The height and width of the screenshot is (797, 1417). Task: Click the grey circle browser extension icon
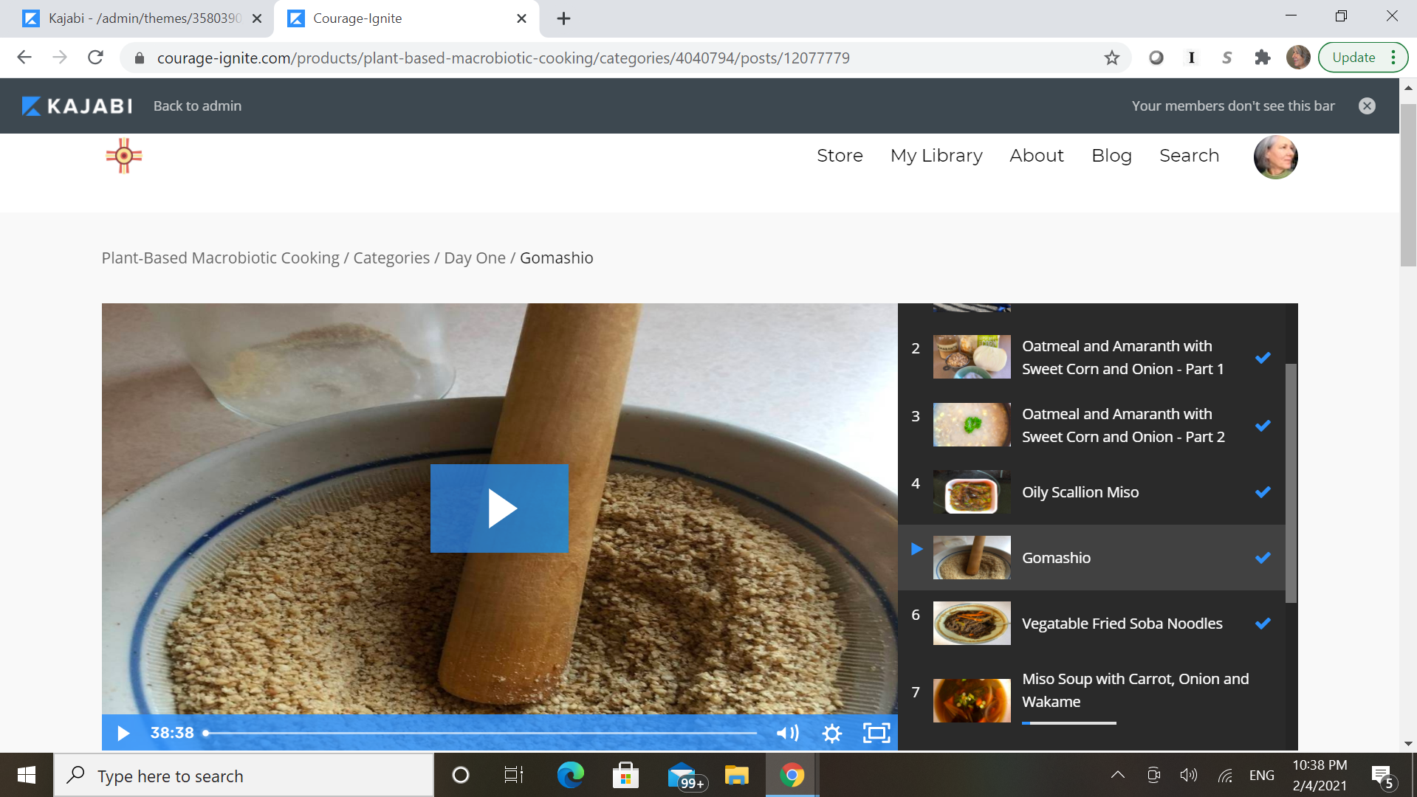click(1156, 58)
